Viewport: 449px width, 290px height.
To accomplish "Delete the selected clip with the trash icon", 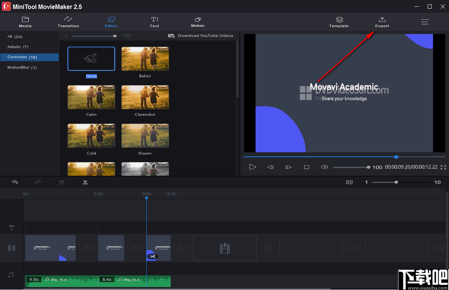I will 61,182.
